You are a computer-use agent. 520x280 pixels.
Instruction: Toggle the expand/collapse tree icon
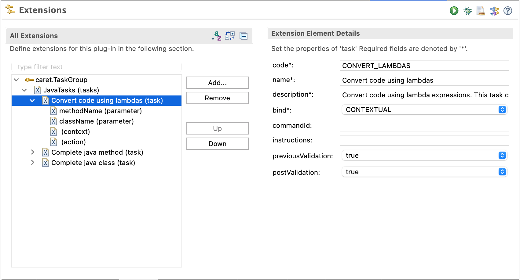pos(230,36)
